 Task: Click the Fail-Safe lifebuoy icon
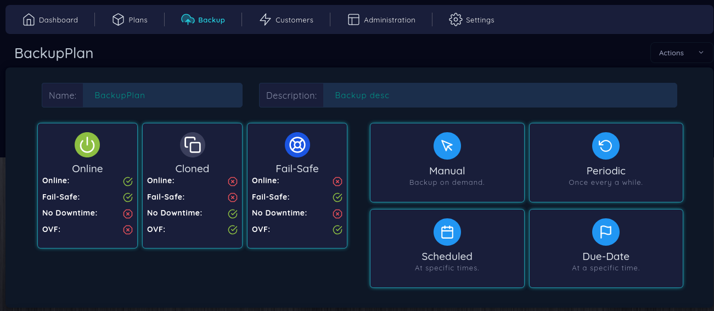297,145
